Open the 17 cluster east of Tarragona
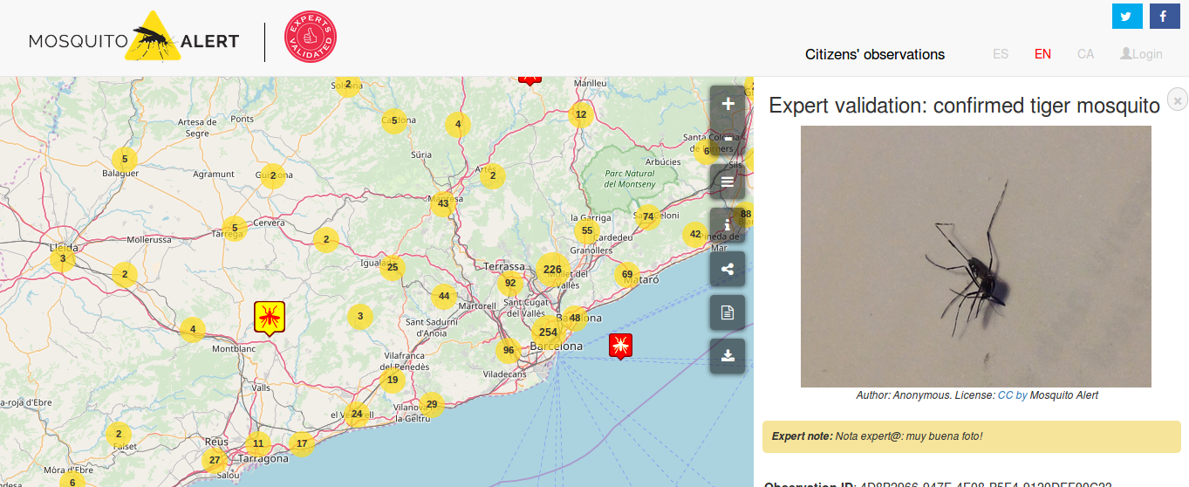This screenshot has width=1189, height=487. (x=302, y=443)
